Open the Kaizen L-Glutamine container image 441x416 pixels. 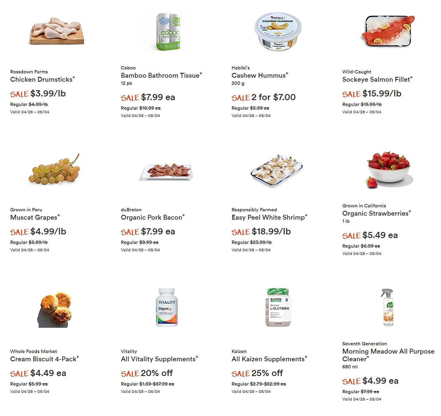278,307
